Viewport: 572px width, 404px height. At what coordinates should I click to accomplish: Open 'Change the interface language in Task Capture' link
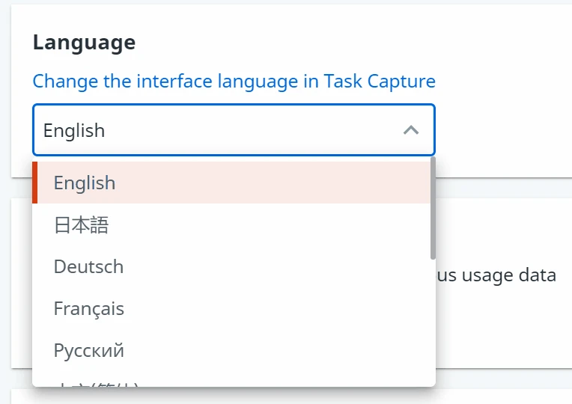[x=234, y=81]
